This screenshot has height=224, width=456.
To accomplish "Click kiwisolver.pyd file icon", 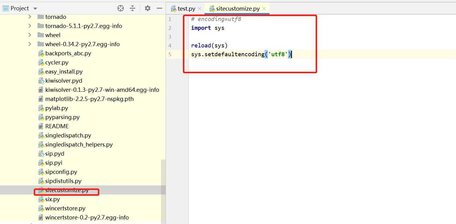I will pyautogui.click(x=41, y=81).
